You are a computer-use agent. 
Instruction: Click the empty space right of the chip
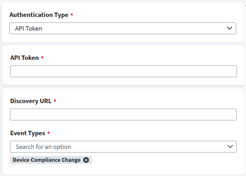pos(164,160)
